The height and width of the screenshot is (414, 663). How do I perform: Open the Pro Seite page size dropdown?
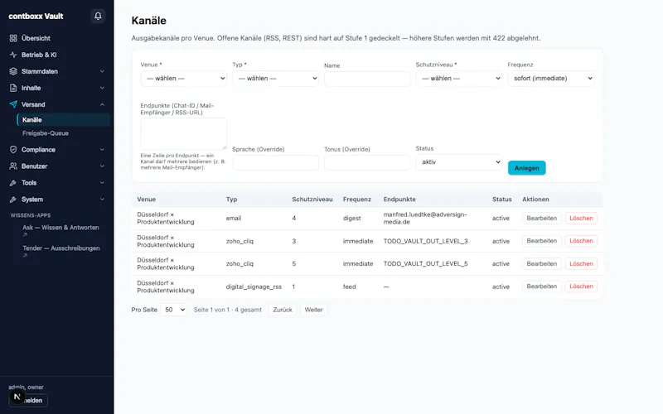[174, 310]
